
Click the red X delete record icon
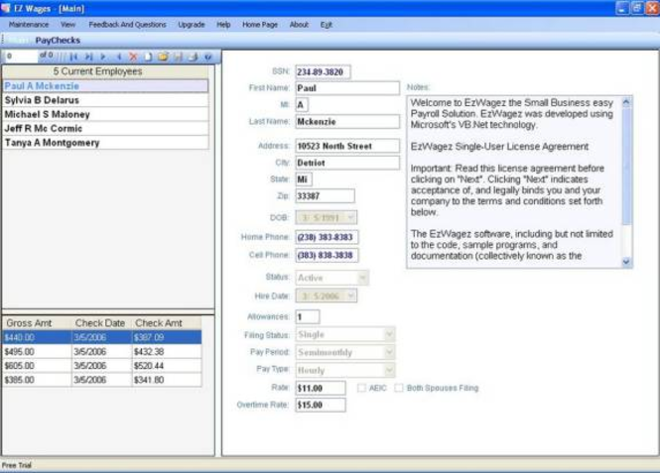pyautogui.click(x=133, y=57)
